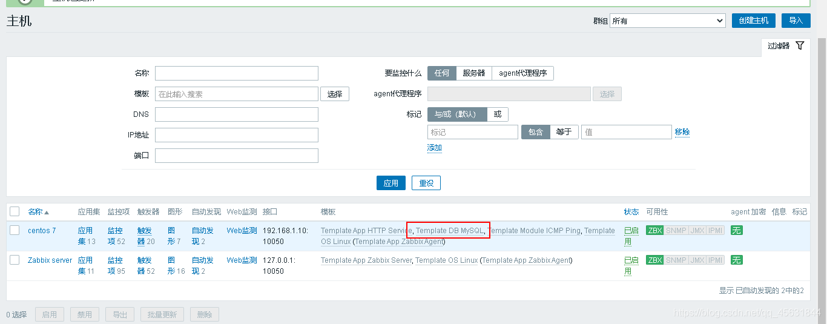Open the centos 7 host link
Screen dimensions: 827x324
click(42, 230)
